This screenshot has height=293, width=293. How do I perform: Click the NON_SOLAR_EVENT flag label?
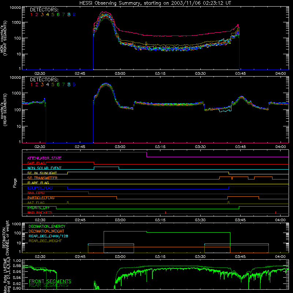click(44, 168)
